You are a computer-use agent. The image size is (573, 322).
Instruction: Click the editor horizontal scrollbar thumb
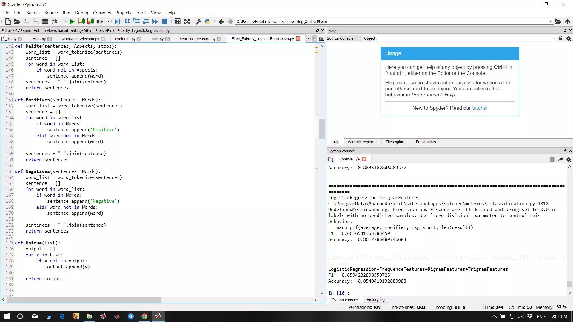pos(84,300)
